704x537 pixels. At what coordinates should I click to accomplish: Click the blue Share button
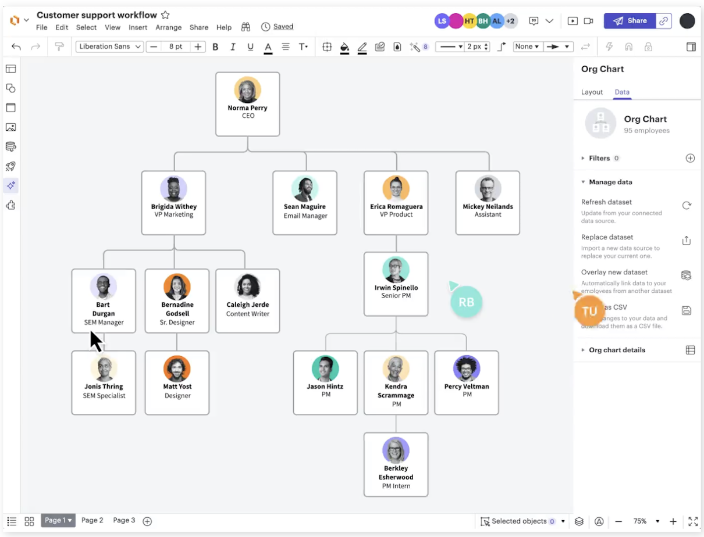[630, 20]
